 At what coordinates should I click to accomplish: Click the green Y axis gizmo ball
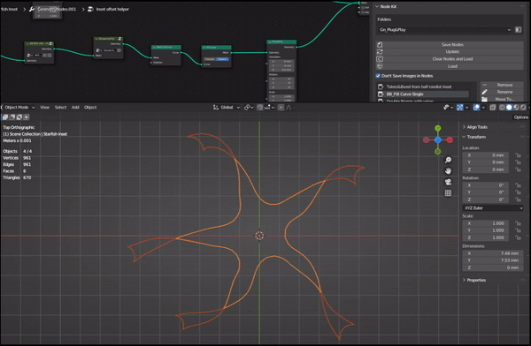(x=438, y=128)
